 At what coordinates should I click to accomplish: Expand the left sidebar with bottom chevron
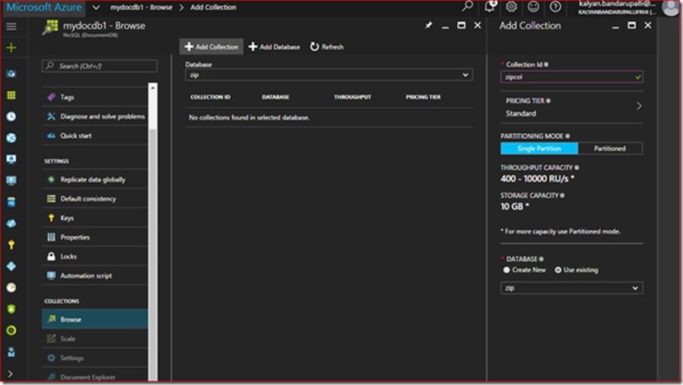[x=10, y=373]
